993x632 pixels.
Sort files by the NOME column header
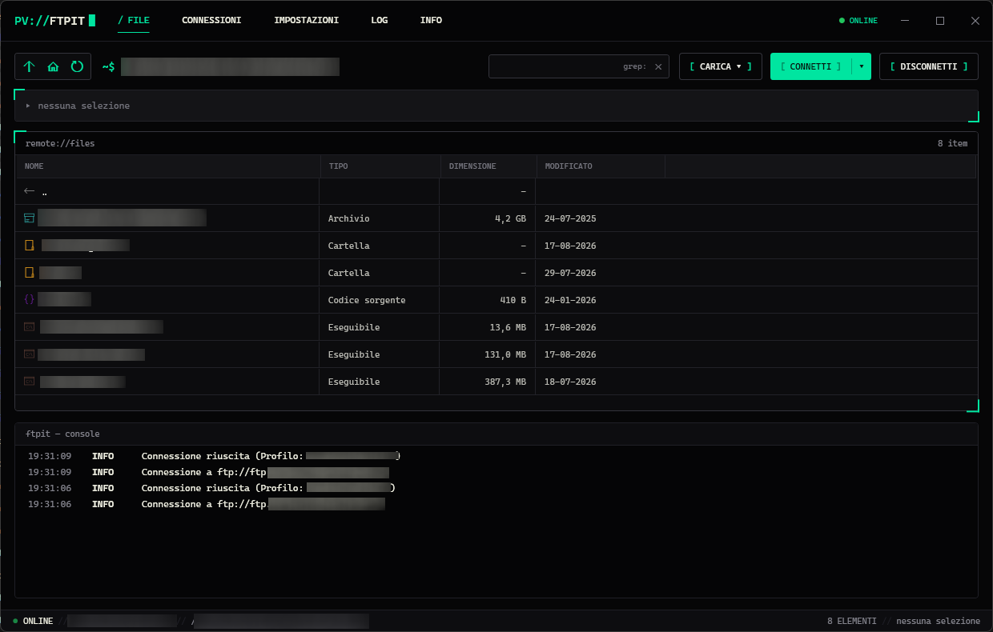click(x=168, y=166)
